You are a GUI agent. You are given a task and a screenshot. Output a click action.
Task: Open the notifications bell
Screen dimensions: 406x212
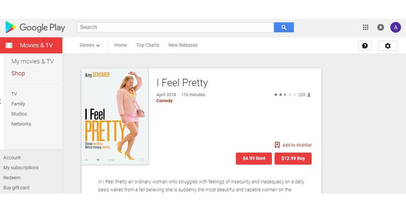pos(380,27)
